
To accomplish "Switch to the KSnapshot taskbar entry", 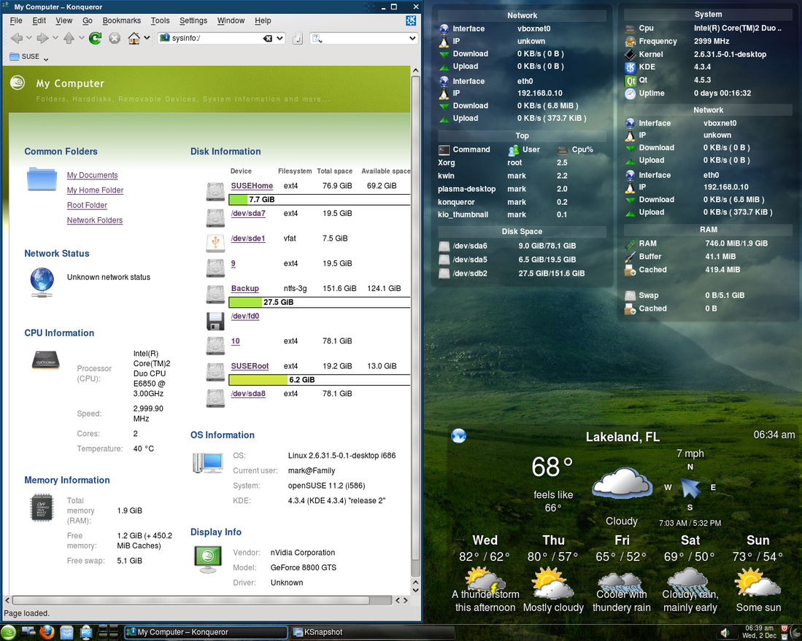I will tap(372, 632).
